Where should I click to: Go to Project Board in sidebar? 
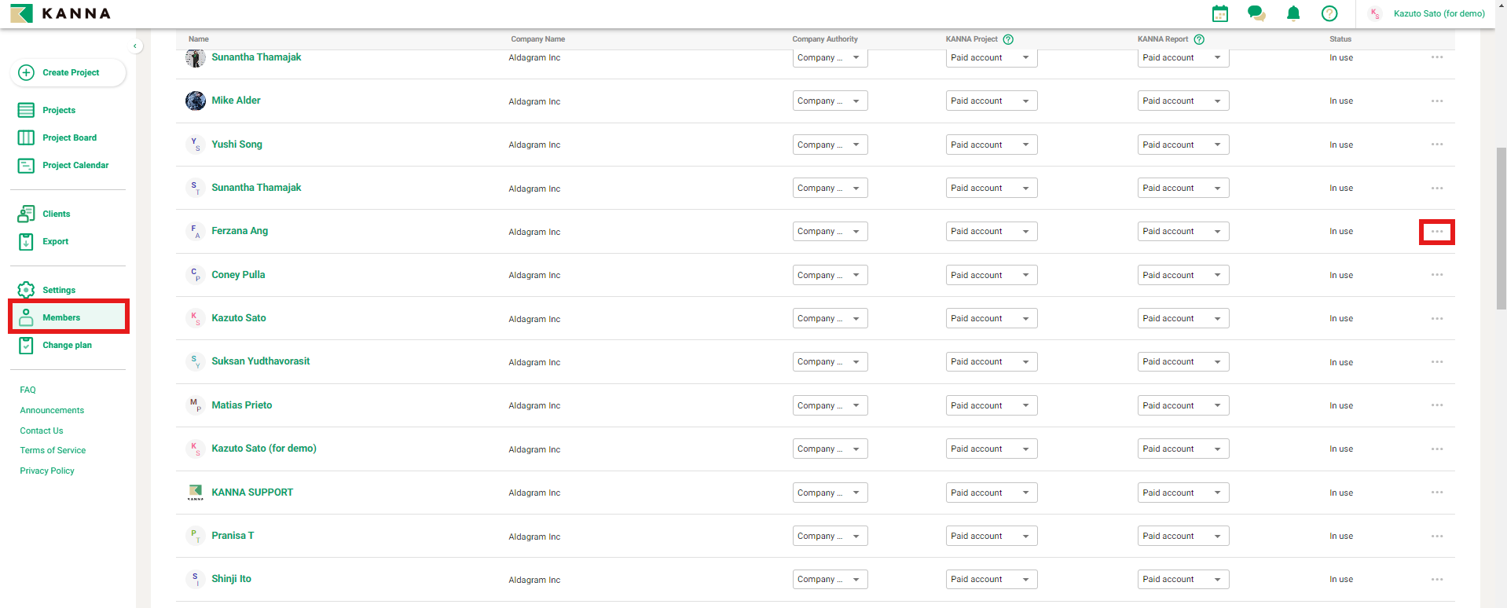[69, 137]
